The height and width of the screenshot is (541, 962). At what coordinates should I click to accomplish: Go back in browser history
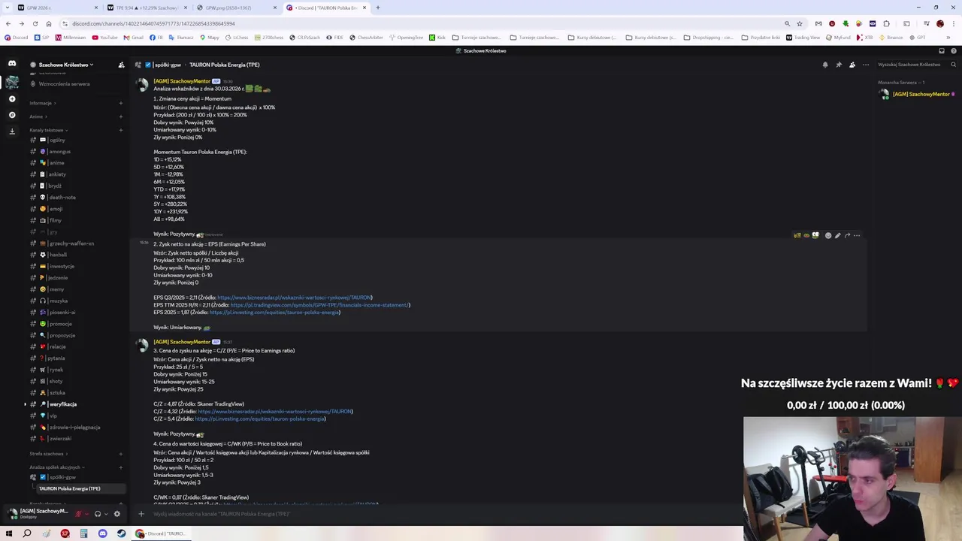8,23
